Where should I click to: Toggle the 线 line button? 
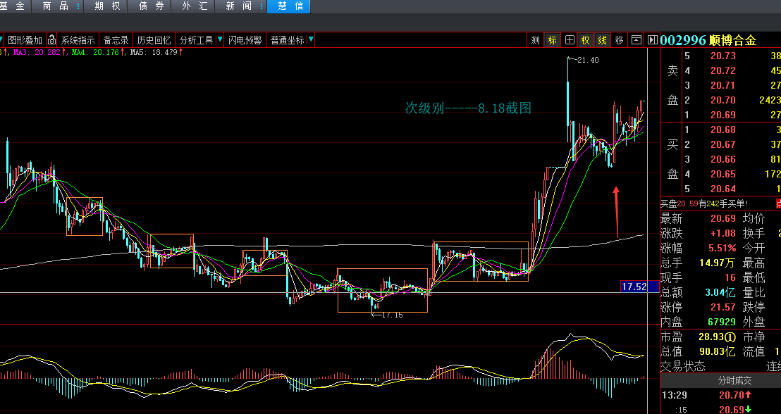(603, 40)
